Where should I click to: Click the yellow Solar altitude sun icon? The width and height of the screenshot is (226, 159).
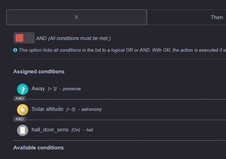click(x=23, y=110)
